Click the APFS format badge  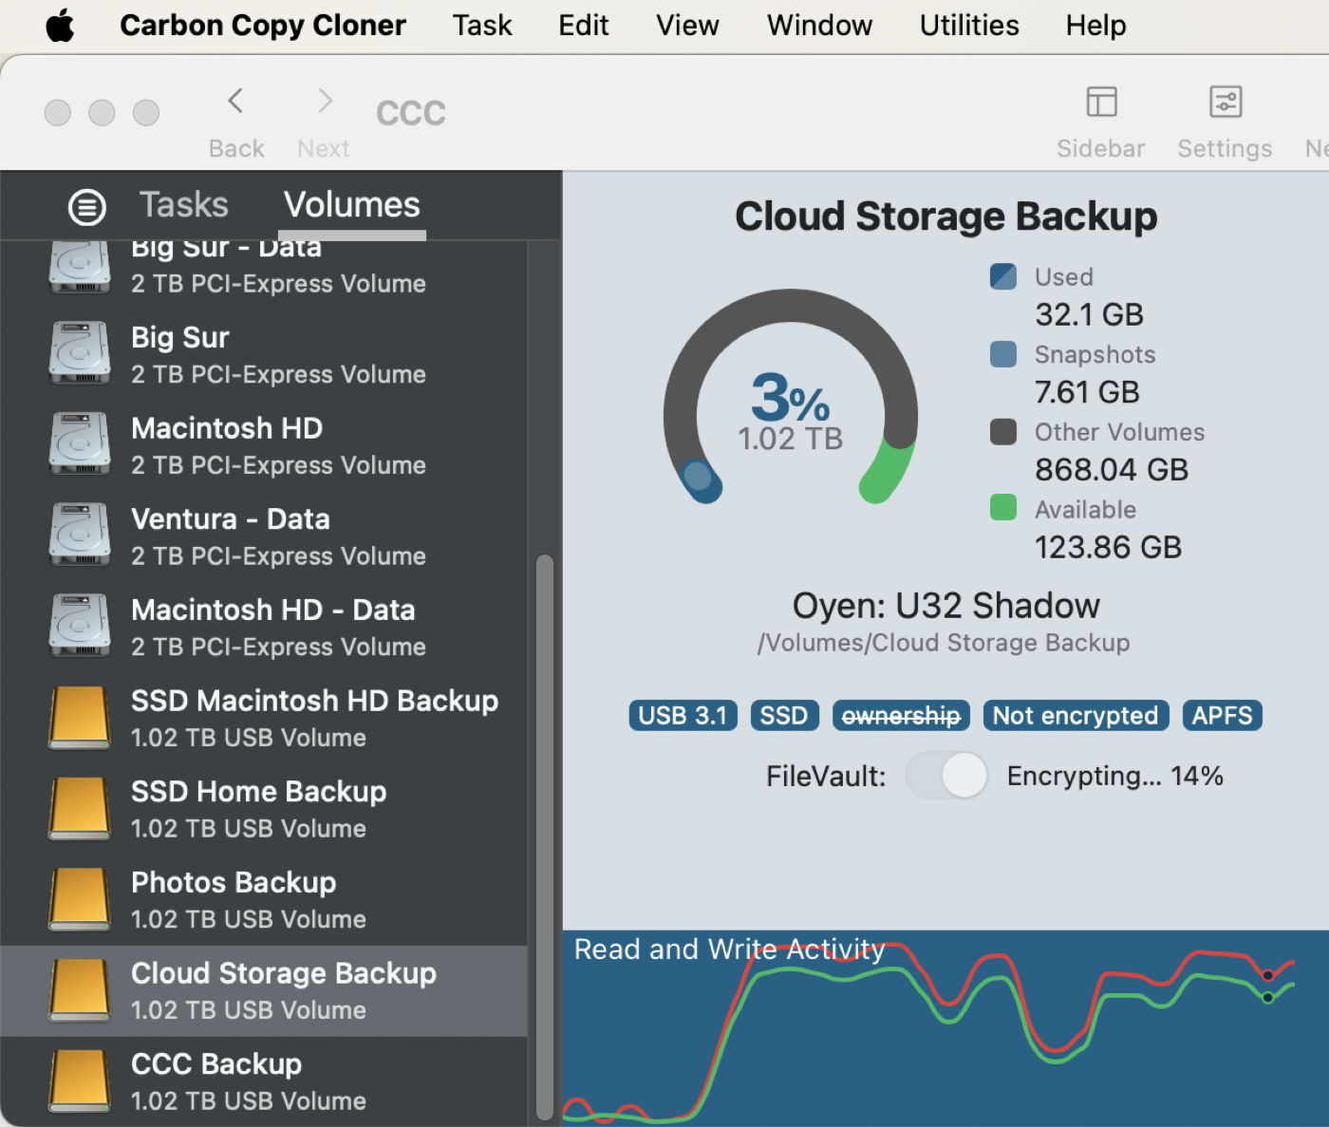pos(1222,715)
